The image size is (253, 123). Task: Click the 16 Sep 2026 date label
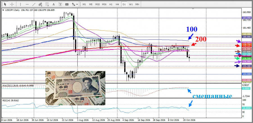click(x=144, y=120)
